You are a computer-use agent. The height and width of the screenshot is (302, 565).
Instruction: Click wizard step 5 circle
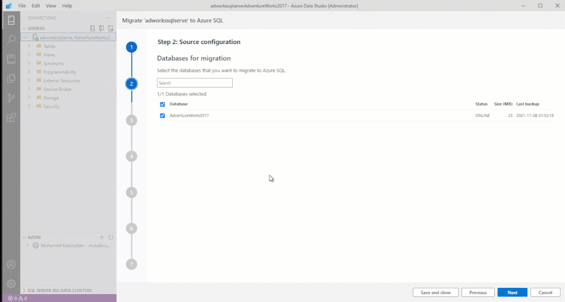[x=131, y=192]
